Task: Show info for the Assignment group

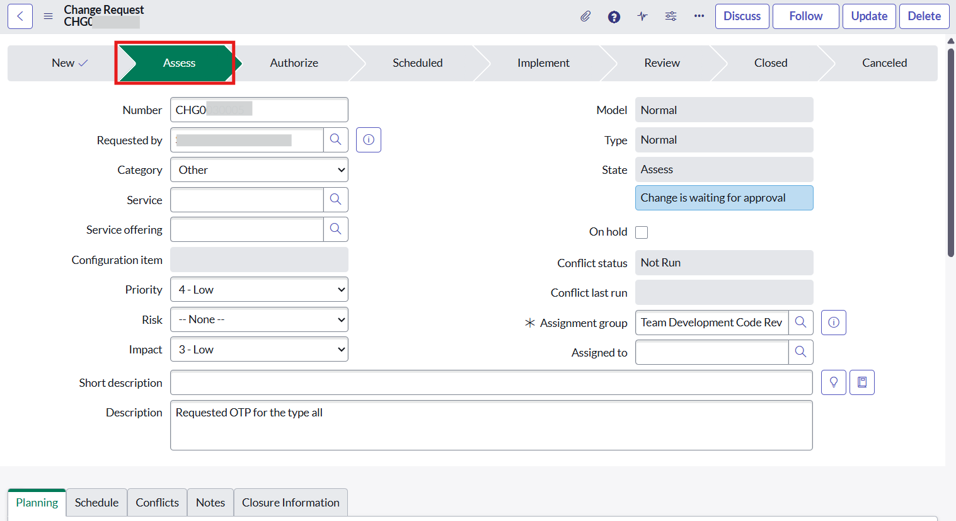Action: click(x=834, y=323)
